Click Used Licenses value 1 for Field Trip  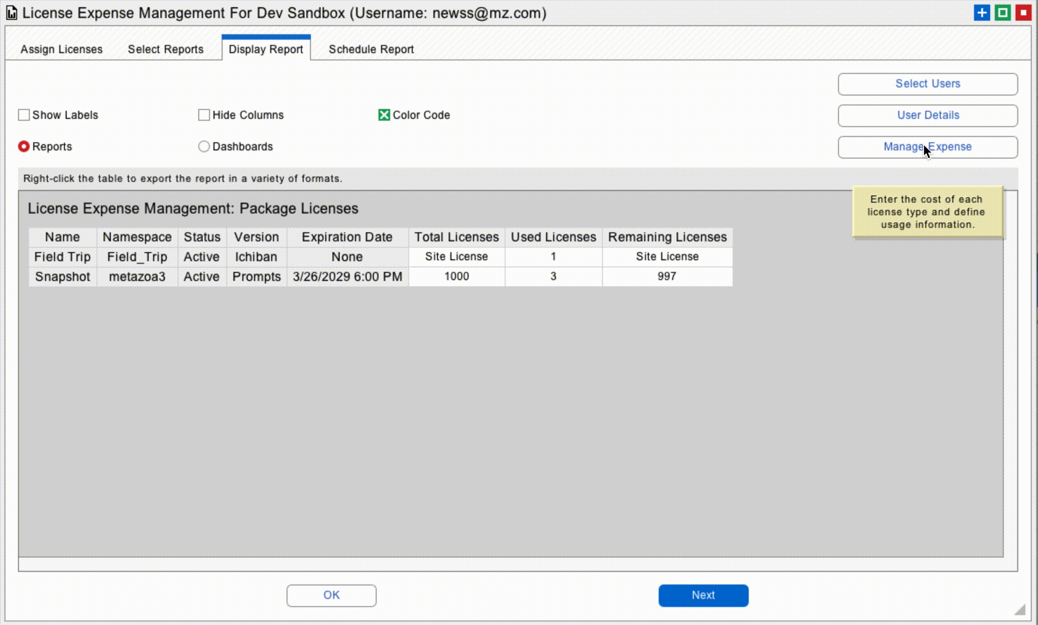(x=553, y=257)
